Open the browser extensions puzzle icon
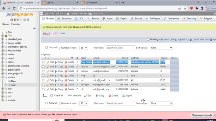The image size is (216, 121). click(197, 8)
